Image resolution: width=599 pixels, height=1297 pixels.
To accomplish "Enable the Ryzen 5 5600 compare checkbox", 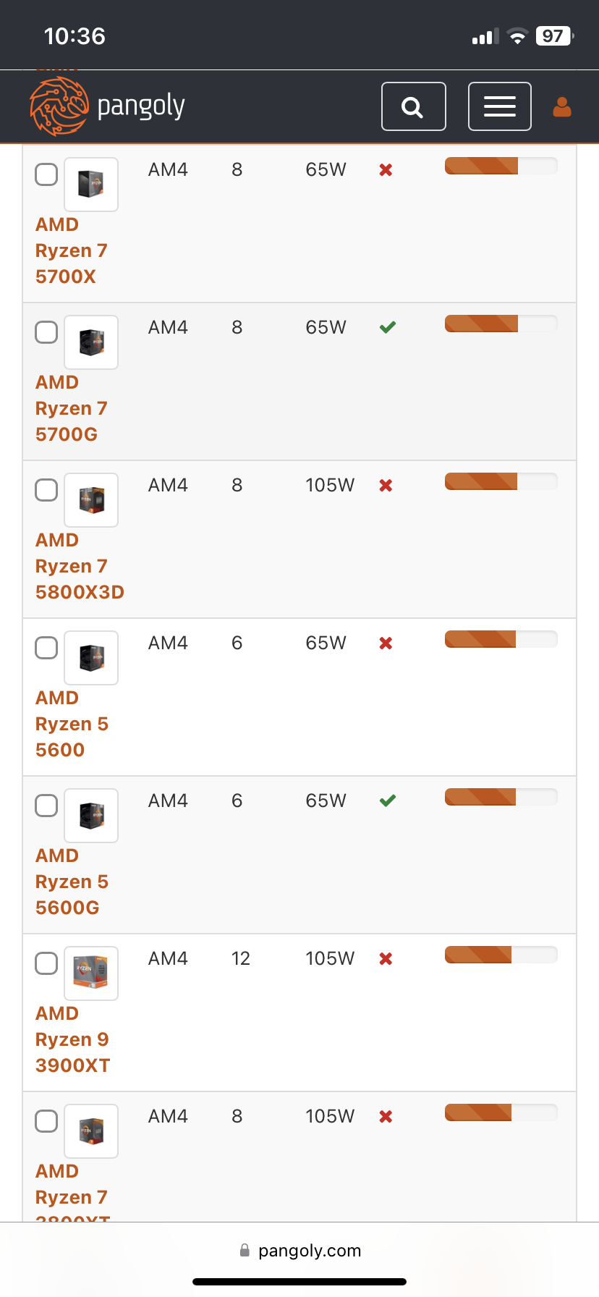I will [x=46, y=648].
